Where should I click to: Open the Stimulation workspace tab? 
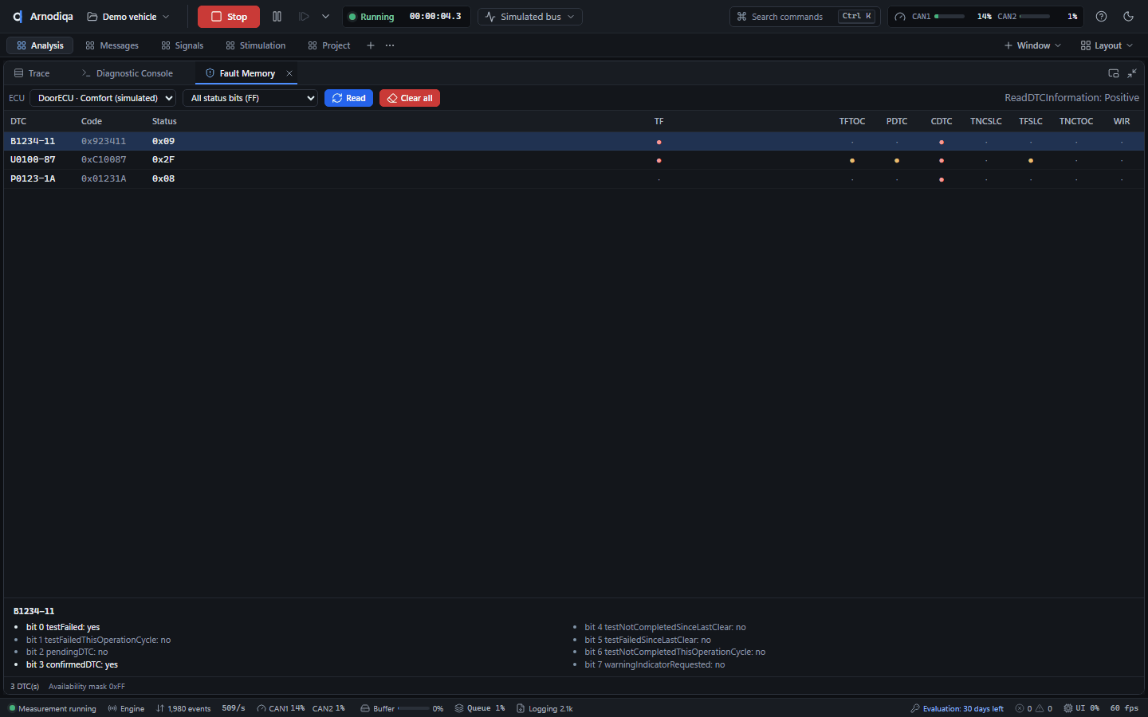tap(255, 45)
